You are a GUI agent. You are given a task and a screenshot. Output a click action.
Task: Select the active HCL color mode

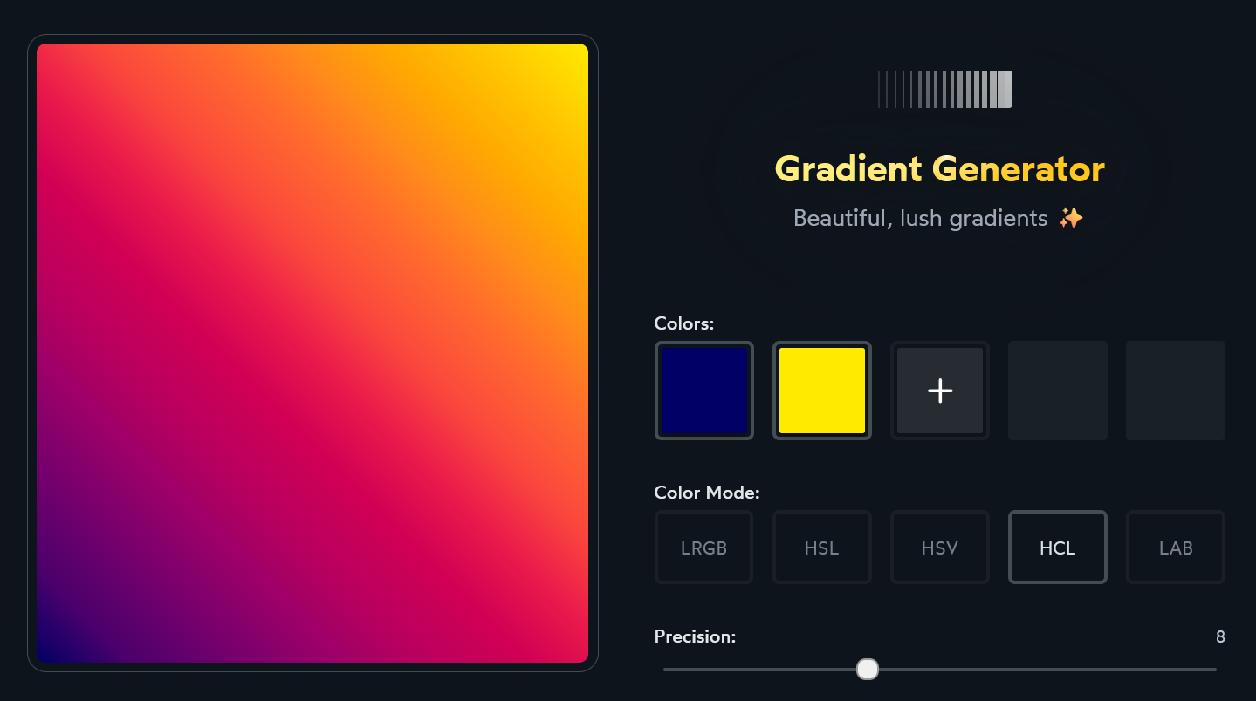pyautogui.click(x=1057, y=548)
